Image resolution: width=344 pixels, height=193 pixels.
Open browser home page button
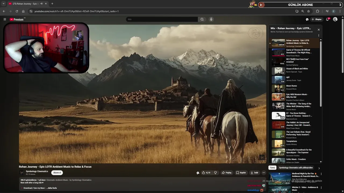point(23,11)
